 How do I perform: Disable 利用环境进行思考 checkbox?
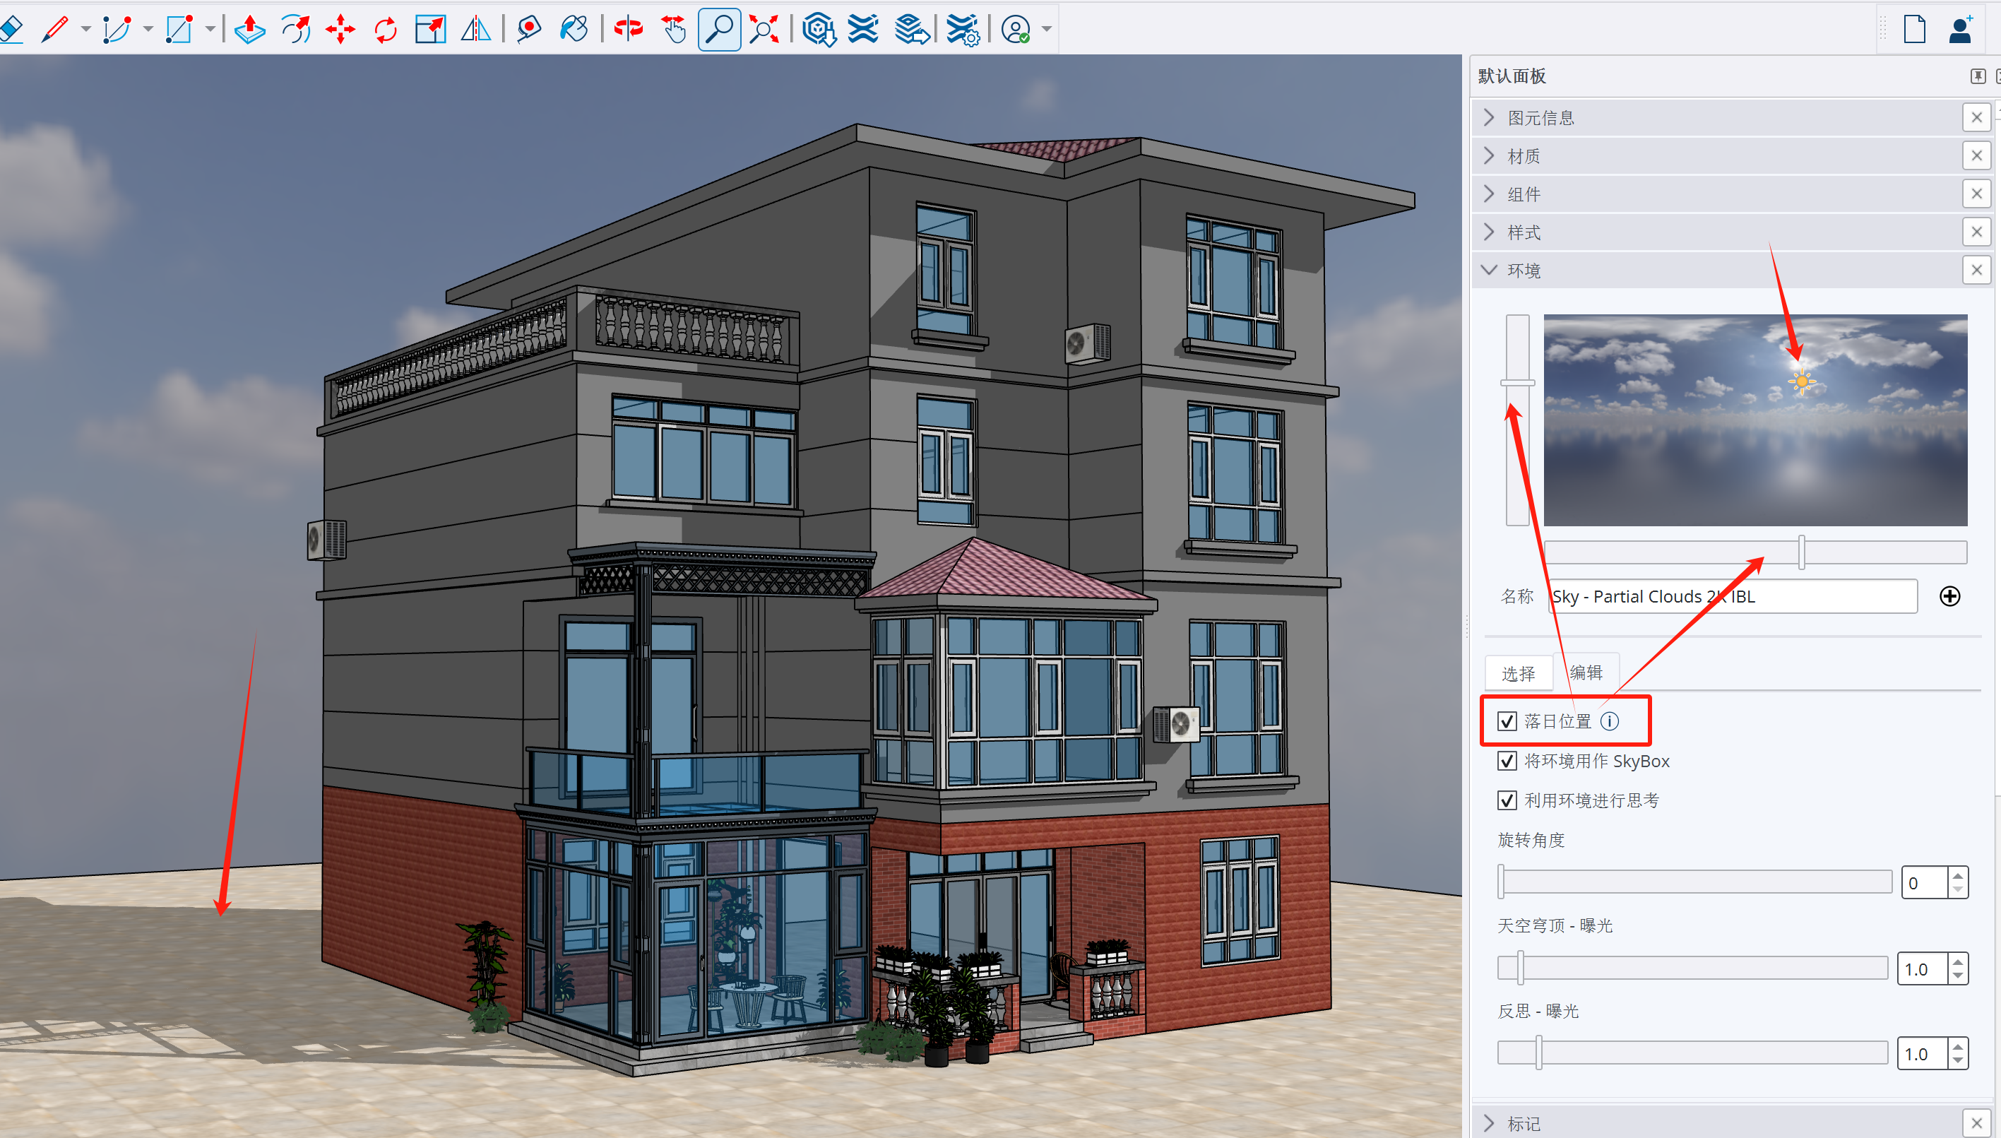[1507, 800]
